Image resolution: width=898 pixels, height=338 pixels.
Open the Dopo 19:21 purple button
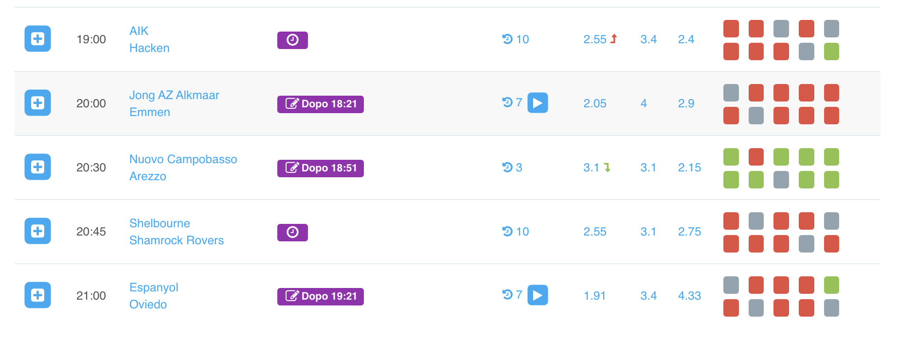(x=321, y=296)
